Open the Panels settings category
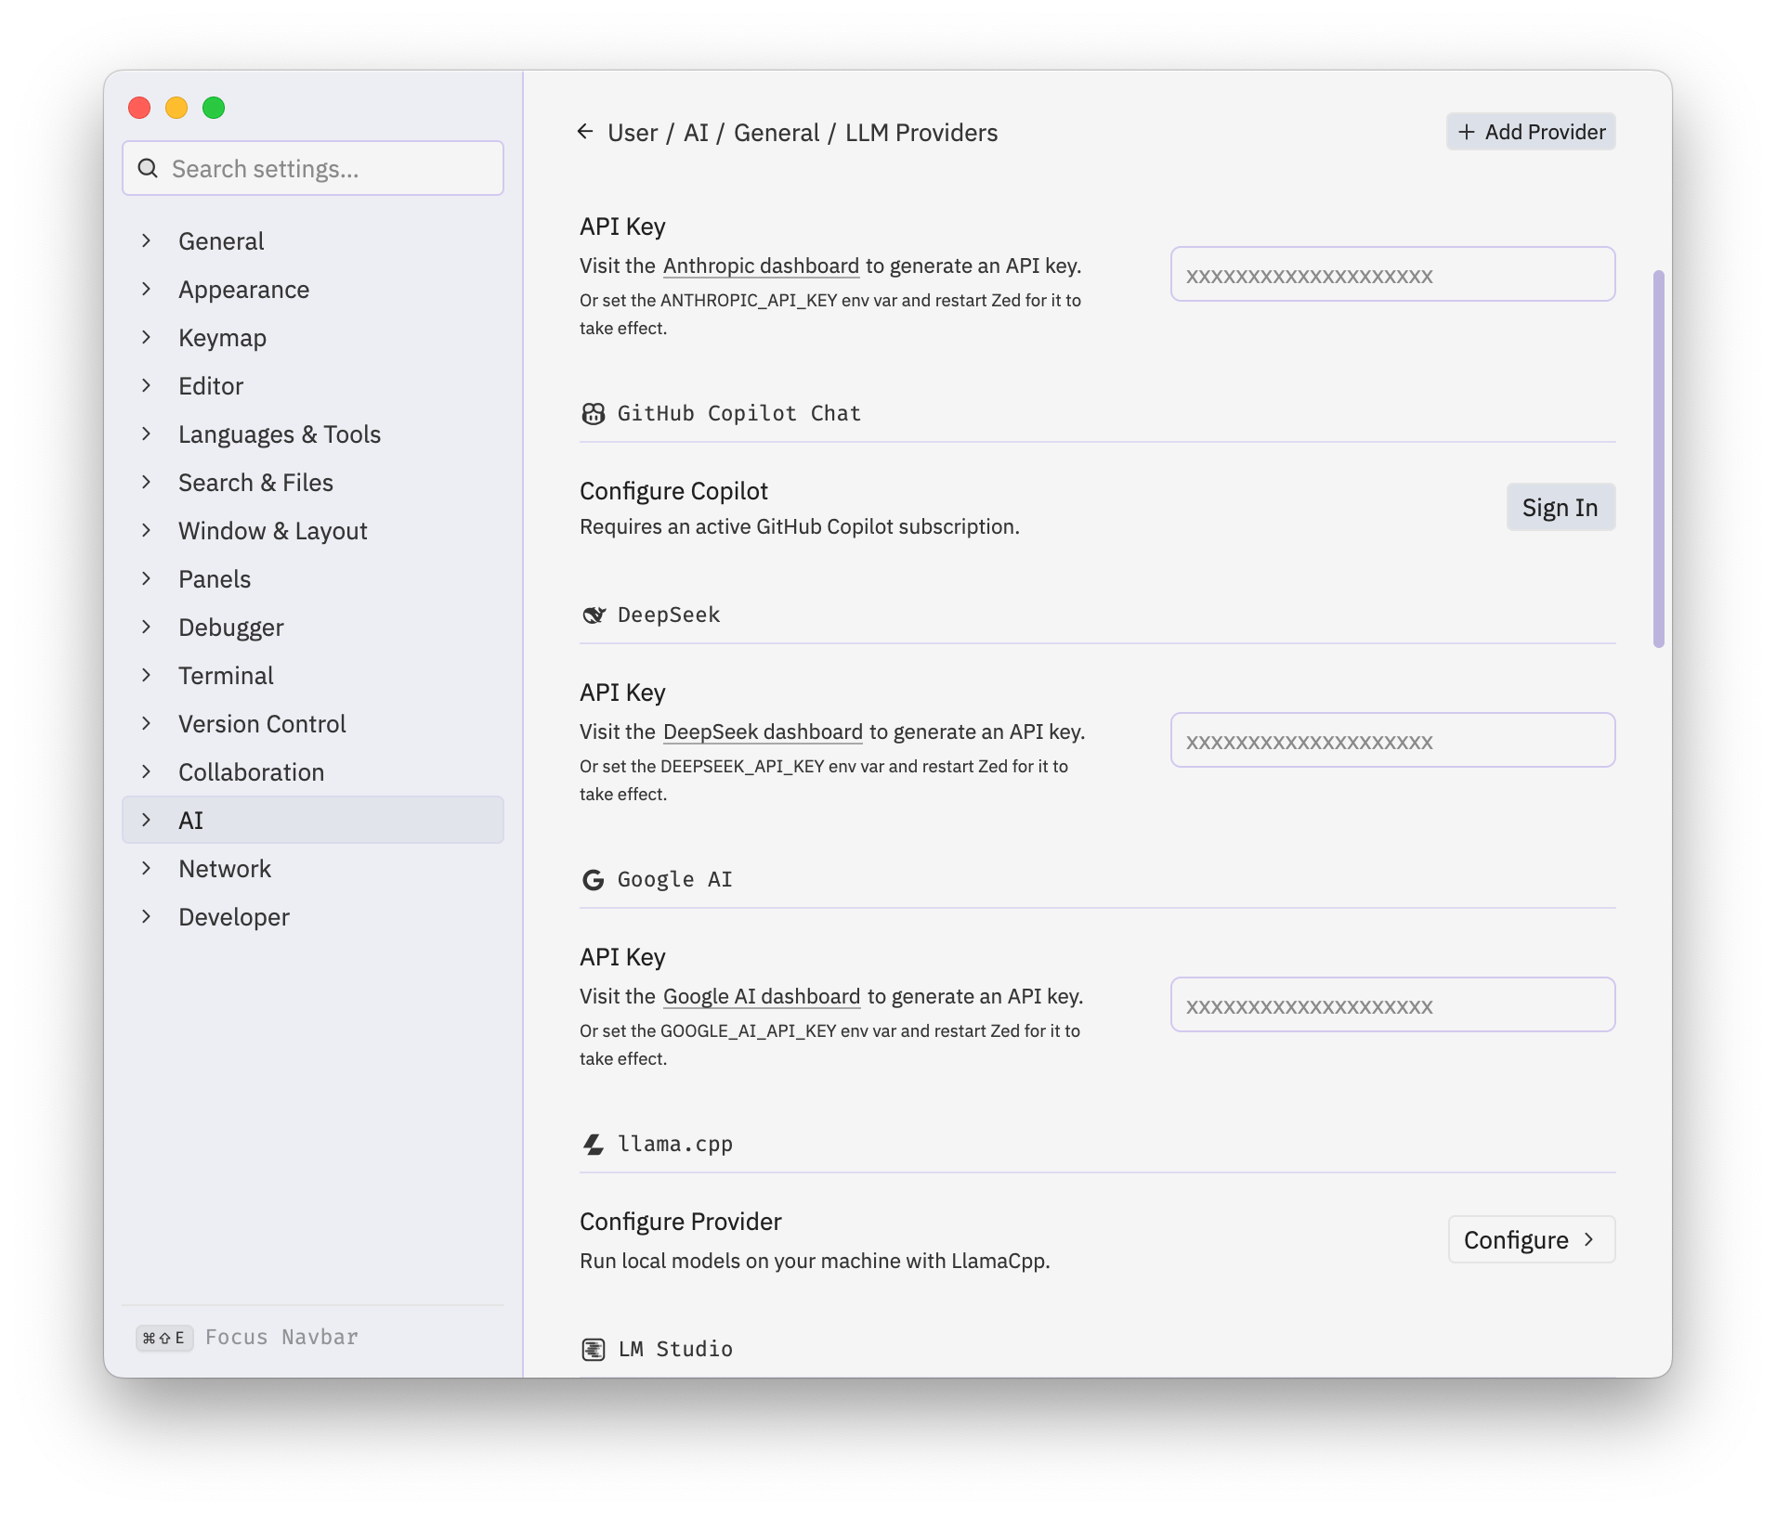The image size is (1776, 1515). coord(313,578)
